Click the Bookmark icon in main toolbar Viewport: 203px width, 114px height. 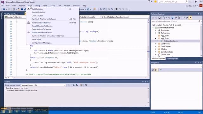click(x=116, y=9)
